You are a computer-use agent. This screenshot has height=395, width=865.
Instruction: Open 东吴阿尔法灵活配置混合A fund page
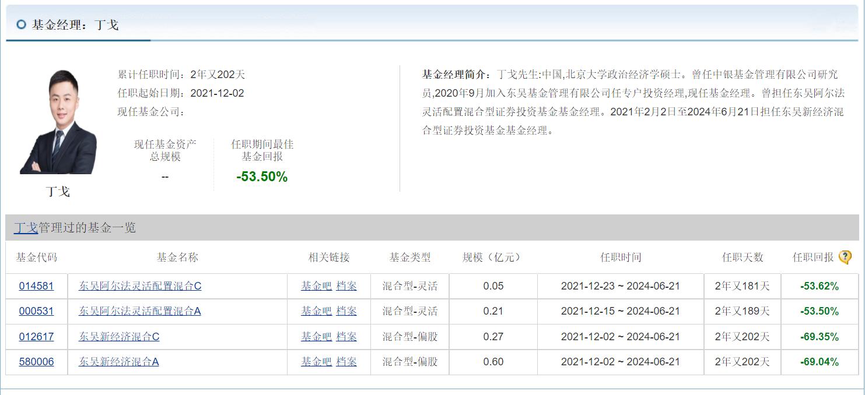(x=140, y=311)
